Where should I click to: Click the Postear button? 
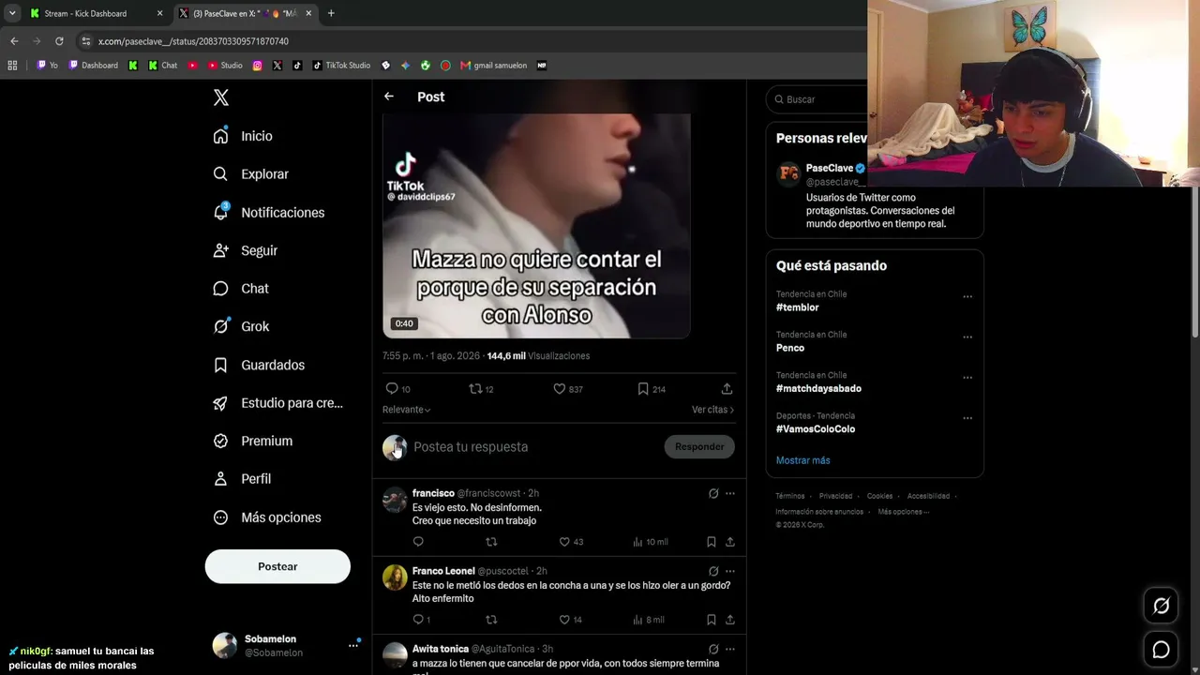[277, 566]
